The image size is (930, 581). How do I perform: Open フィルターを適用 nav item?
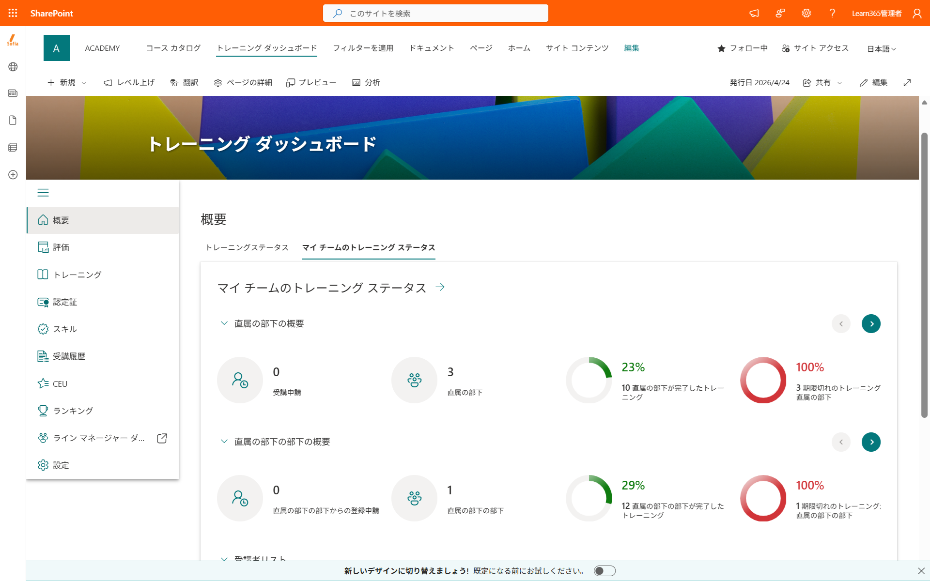[x=363, y=48]
